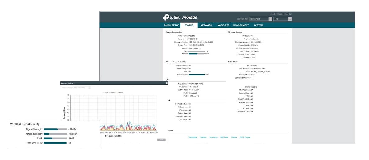Screen dimensions: 369x160
Task: Close the Spectrum Analysis window
Action: [166, 83]
